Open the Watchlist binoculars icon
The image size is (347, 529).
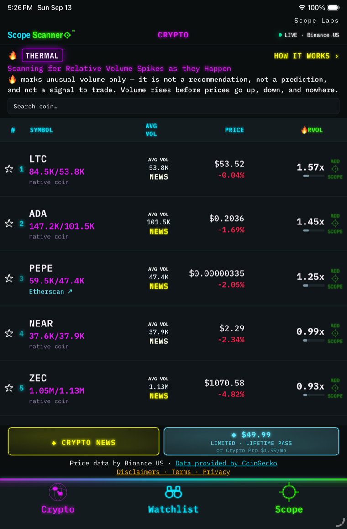(173, 492)
